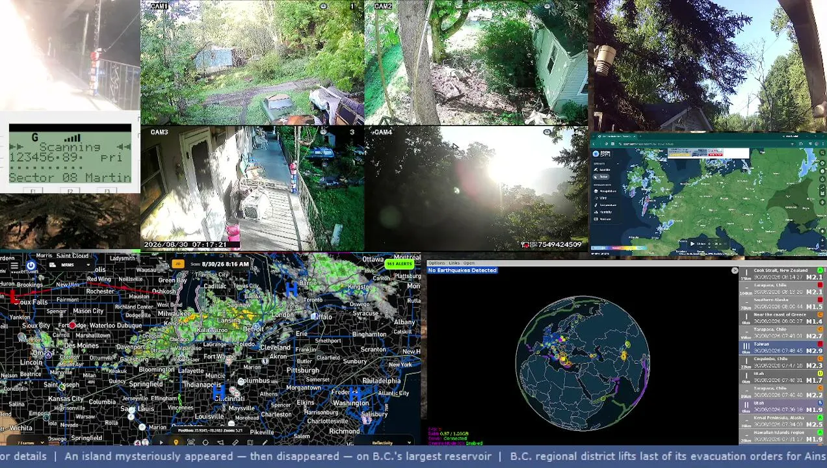Image resolution: width=827 pixels, height=468 pixels.
Task: Open the Open menu in earthquake window
Action: coord(469,263)
